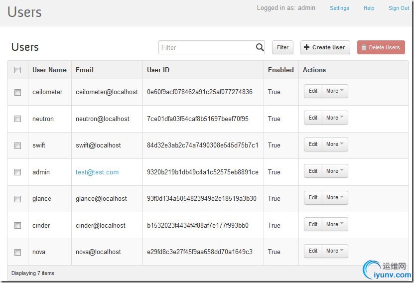
Task: Click the magnifier icon in Filter box
Action: [260, 47]
